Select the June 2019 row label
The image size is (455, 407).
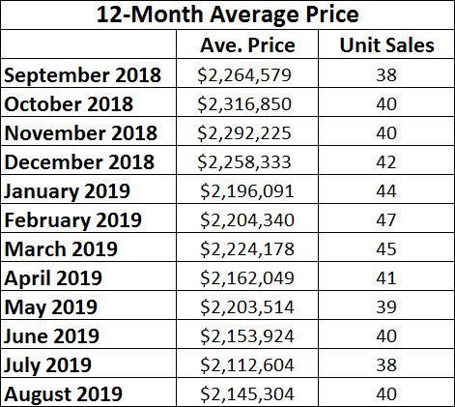pyautogui.click(x=51, y=336)
